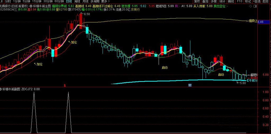Select the 60分钟 period tab

pyautogui.click(x=59, y=1)
